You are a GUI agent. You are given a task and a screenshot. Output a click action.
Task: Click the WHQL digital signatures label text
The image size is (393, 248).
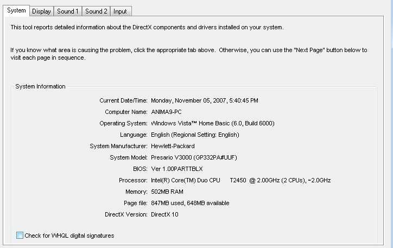pyautogui.click(x=69, y=236)
